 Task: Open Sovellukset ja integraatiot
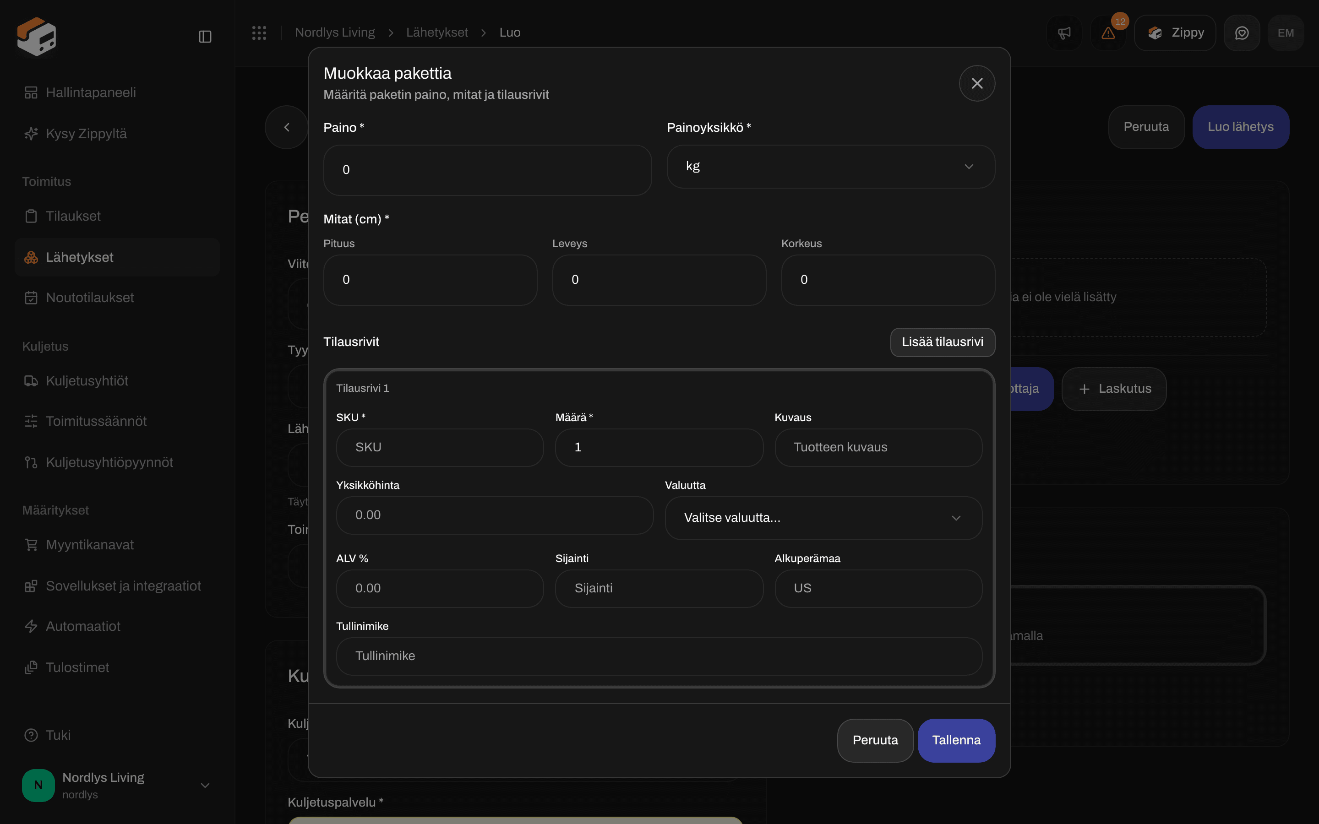117,586
